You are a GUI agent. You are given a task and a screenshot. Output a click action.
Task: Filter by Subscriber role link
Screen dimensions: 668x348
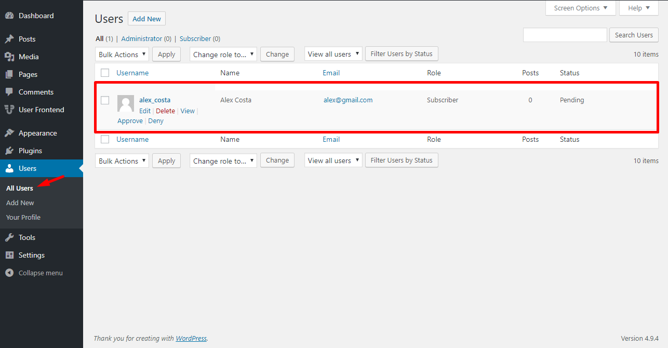[195, 38]
